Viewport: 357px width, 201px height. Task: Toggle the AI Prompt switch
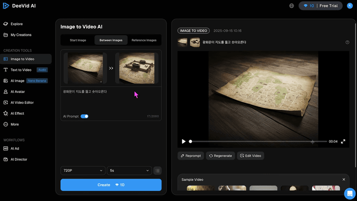[x=84, y=116]
